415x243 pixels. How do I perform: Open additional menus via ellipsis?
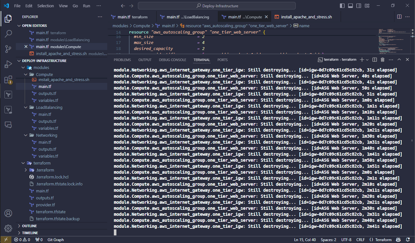[x=99, y=6]
